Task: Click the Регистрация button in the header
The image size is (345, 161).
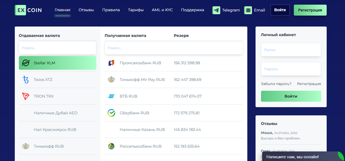Action: click(x=310, y=10)
